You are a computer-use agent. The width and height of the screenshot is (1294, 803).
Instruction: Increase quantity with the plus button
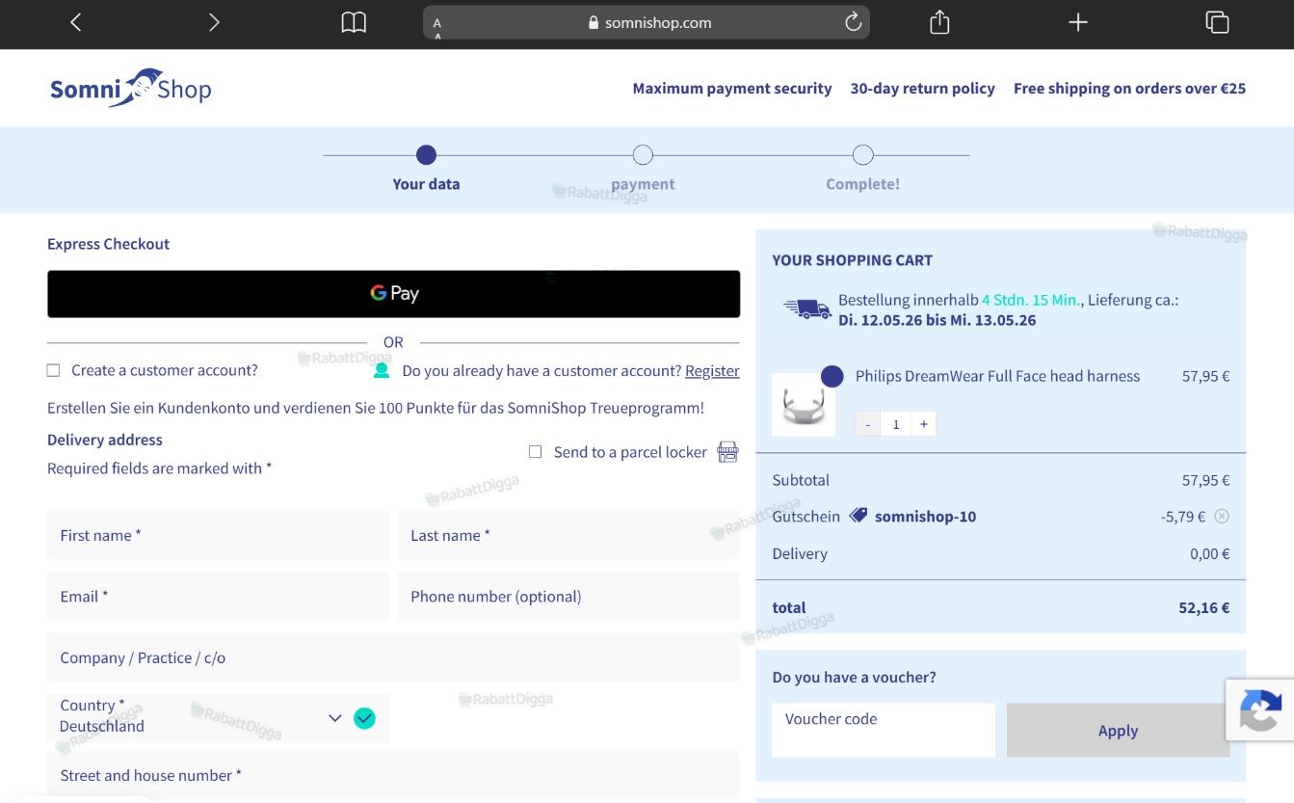click(923, 424)
